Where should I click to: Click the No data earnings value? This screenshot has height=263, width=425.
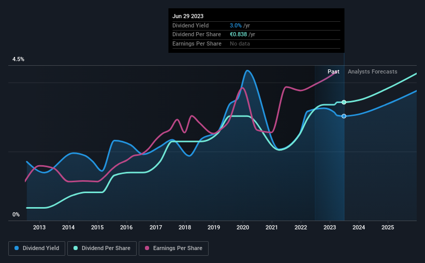[240, 43]
